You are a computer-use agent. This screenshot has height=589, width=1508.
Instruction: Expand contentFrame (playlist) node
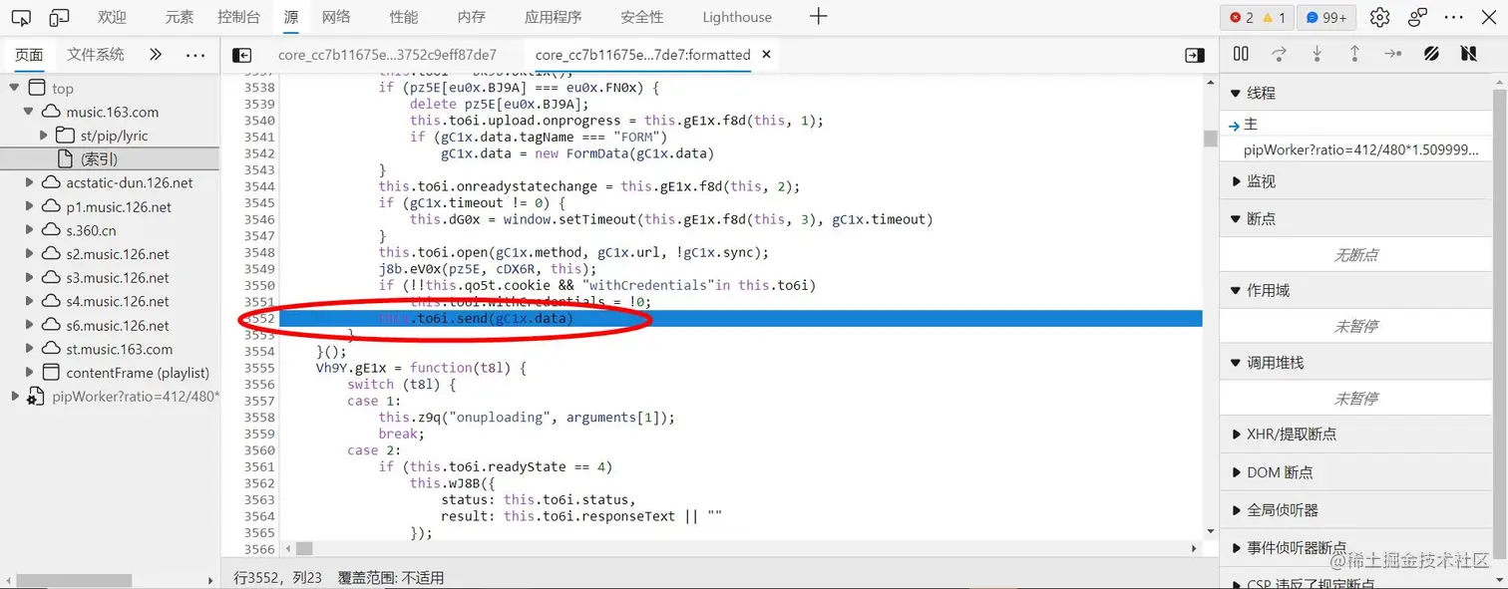[29, 373]
